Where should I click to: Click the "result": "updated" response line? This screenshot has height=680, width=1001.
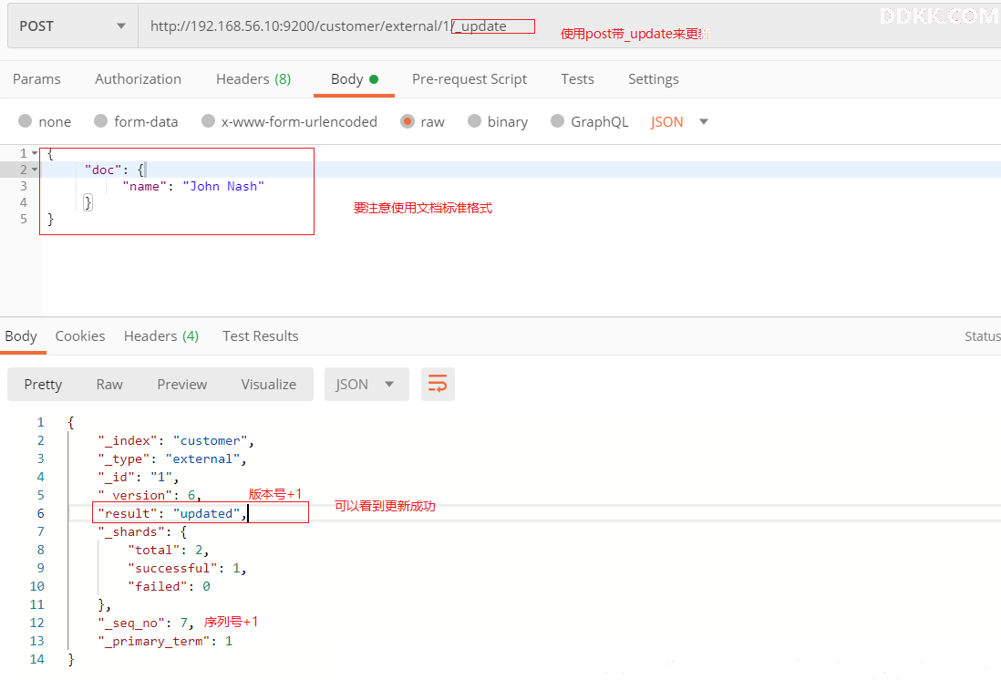pos(171,513)
